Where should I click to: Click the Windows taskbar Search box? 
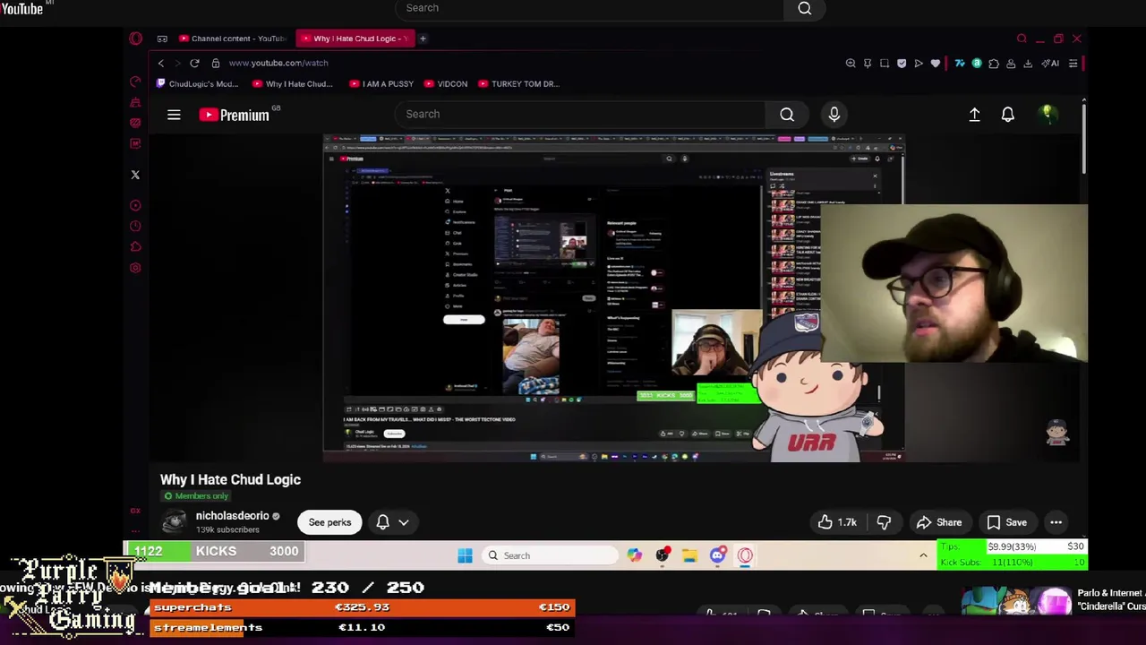point(549,555)
